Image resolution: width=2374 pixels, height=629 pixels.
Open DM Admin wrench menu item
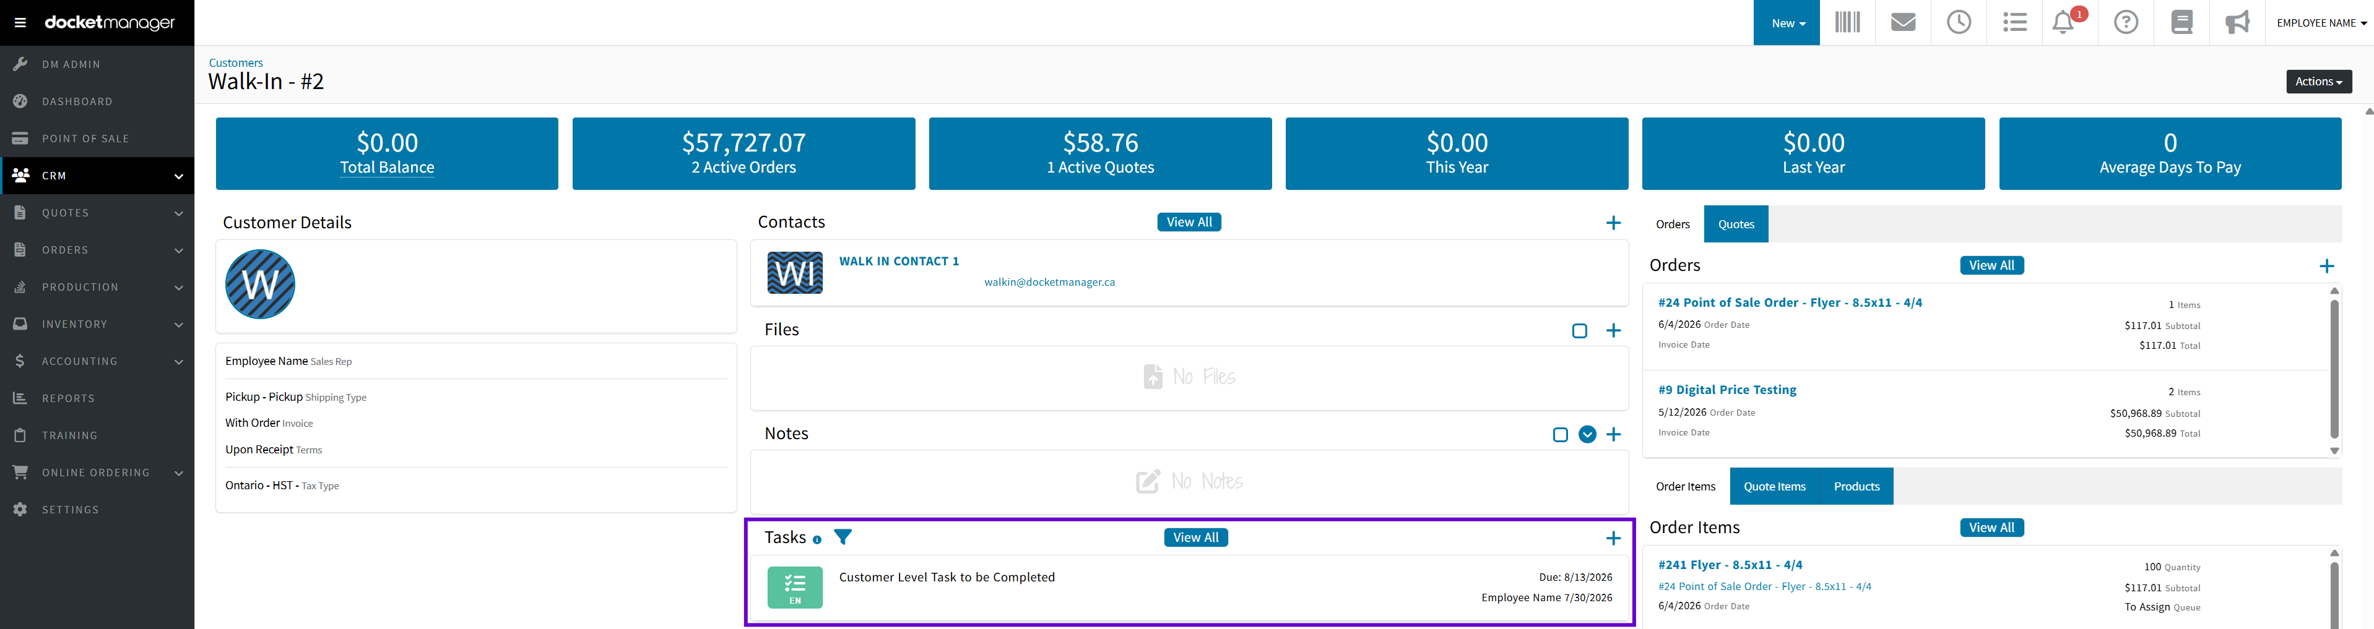coord(97,64)
